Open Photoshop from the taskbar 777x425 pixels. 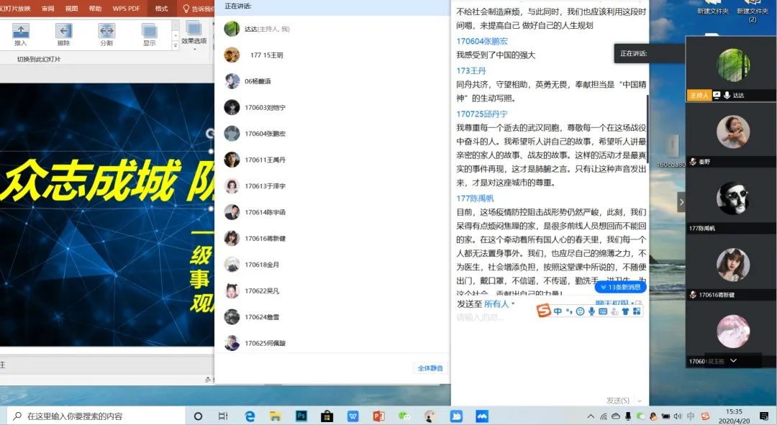pyautogui.click(x=301, y=416)
